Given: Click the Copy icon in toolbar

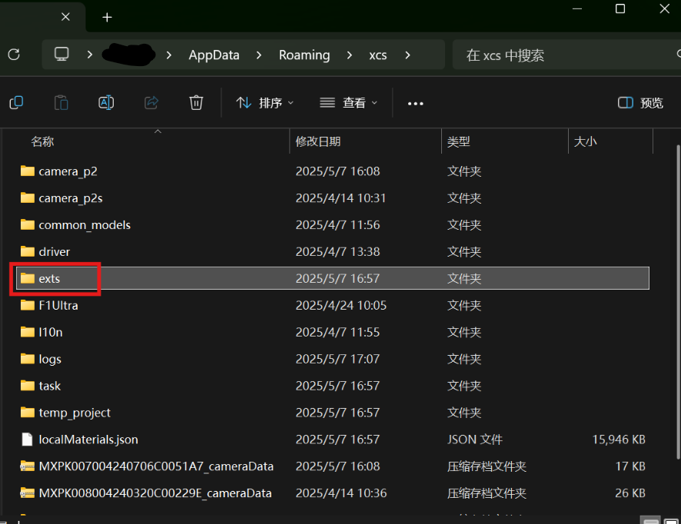Looking at the screenshot, I should point(16,103).
